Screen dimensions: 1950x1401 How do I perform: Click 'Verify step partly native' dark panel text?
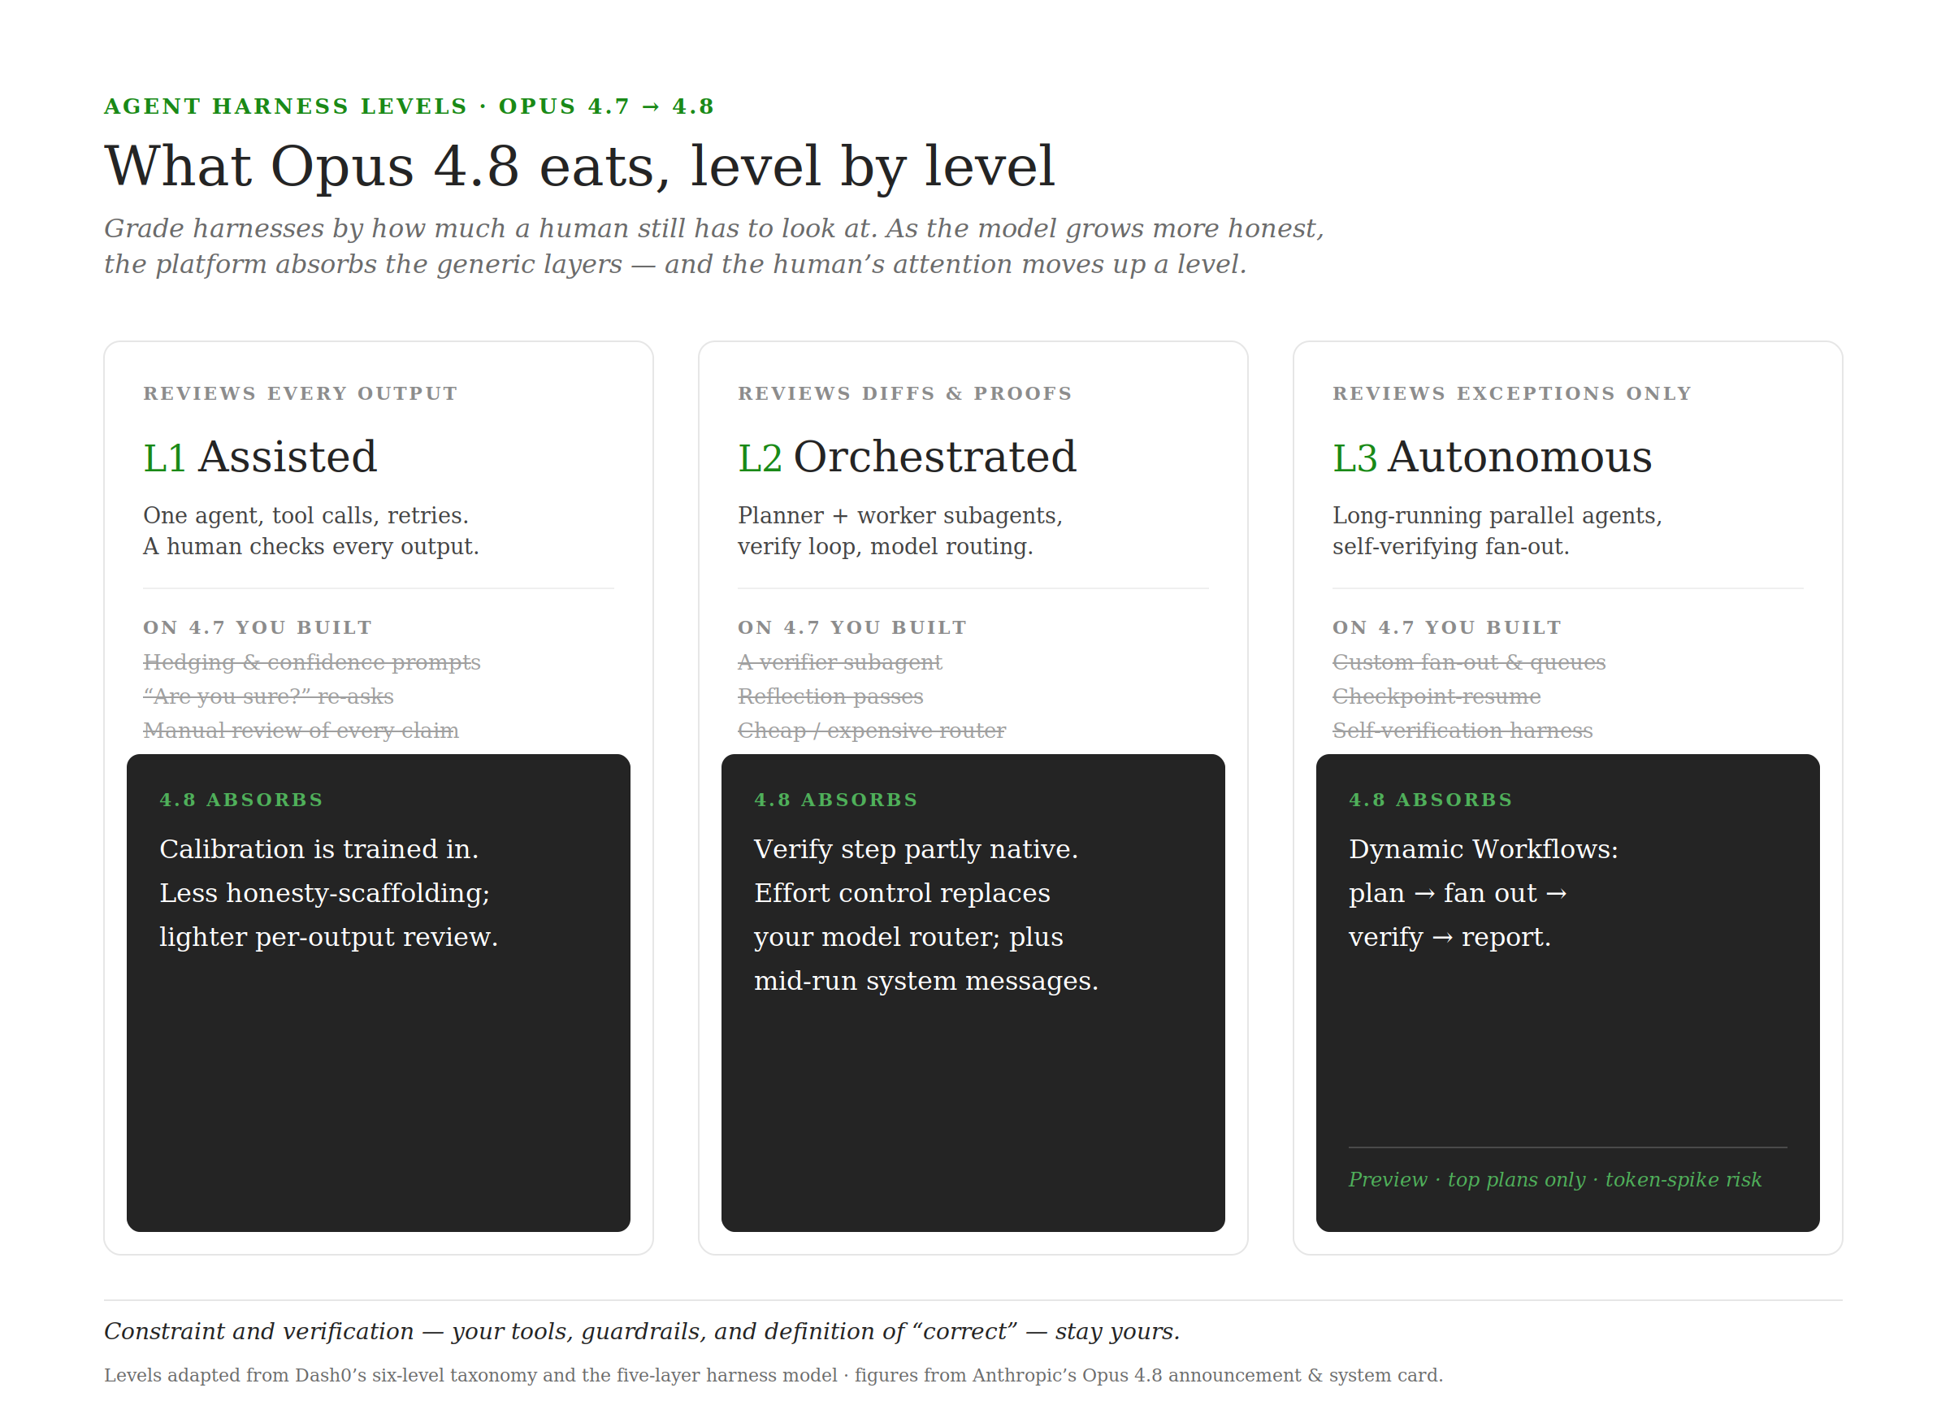(x=915, y=849)
